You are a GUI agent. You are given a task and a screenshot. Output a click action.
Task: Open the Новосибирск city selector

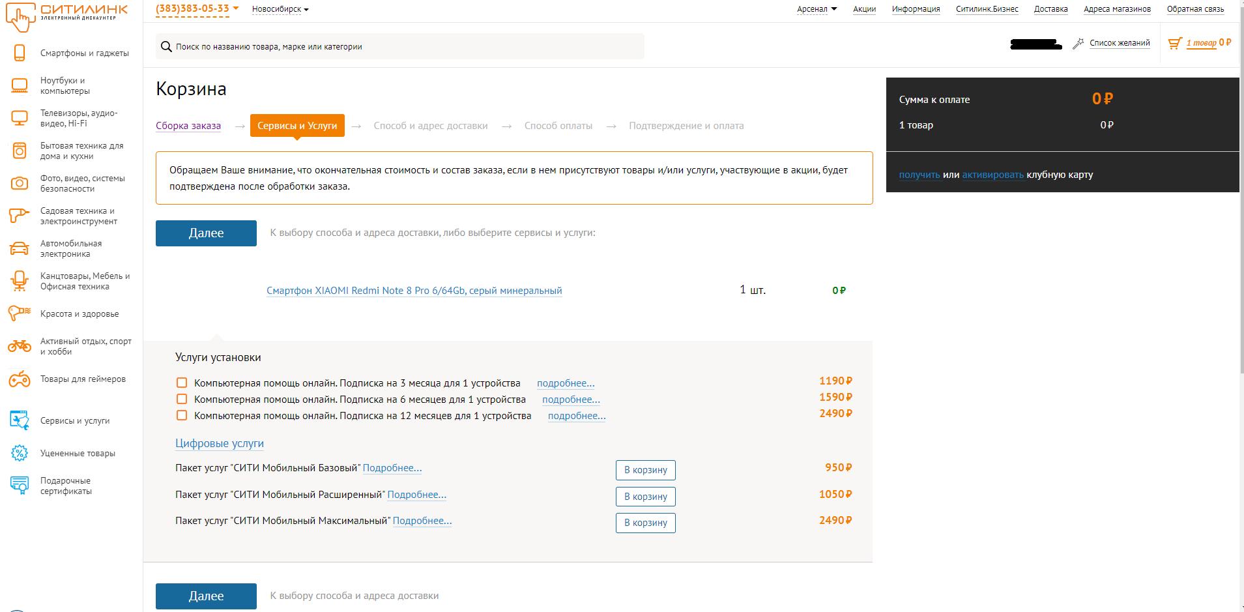point(280,9)
